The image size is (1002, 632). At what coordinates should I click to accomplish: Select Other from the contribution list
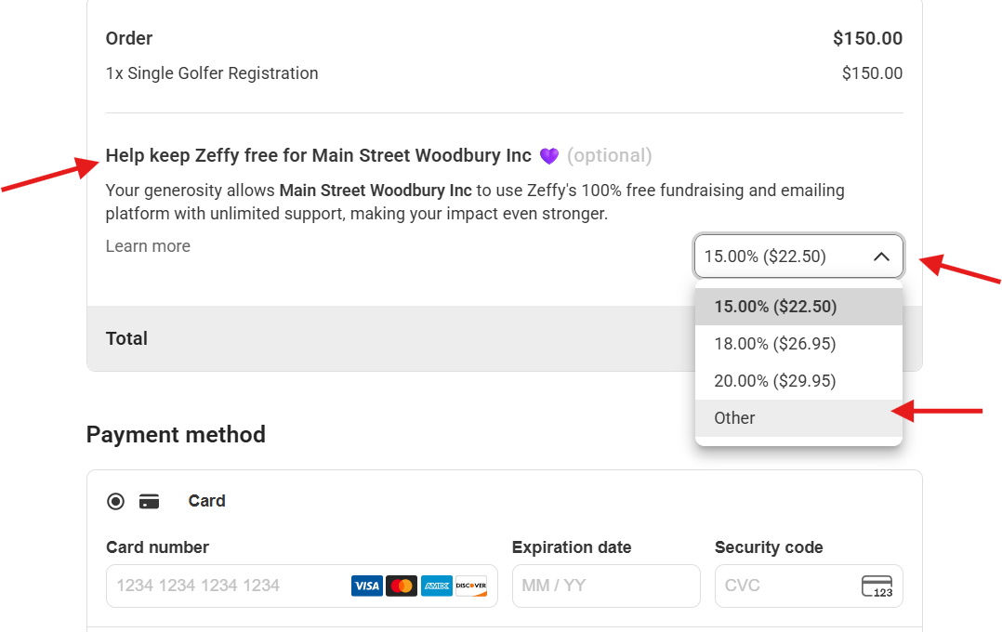coord(798,418)
